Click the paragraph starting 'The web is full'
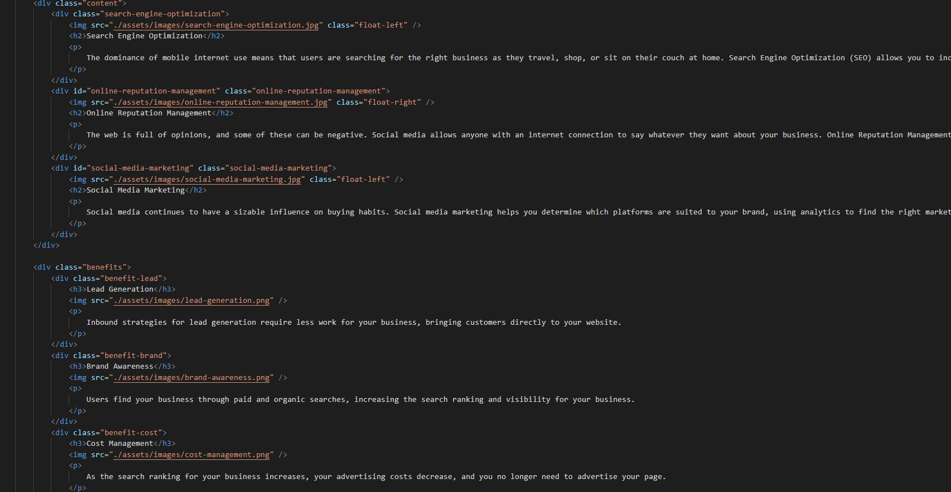 [519, 135]
